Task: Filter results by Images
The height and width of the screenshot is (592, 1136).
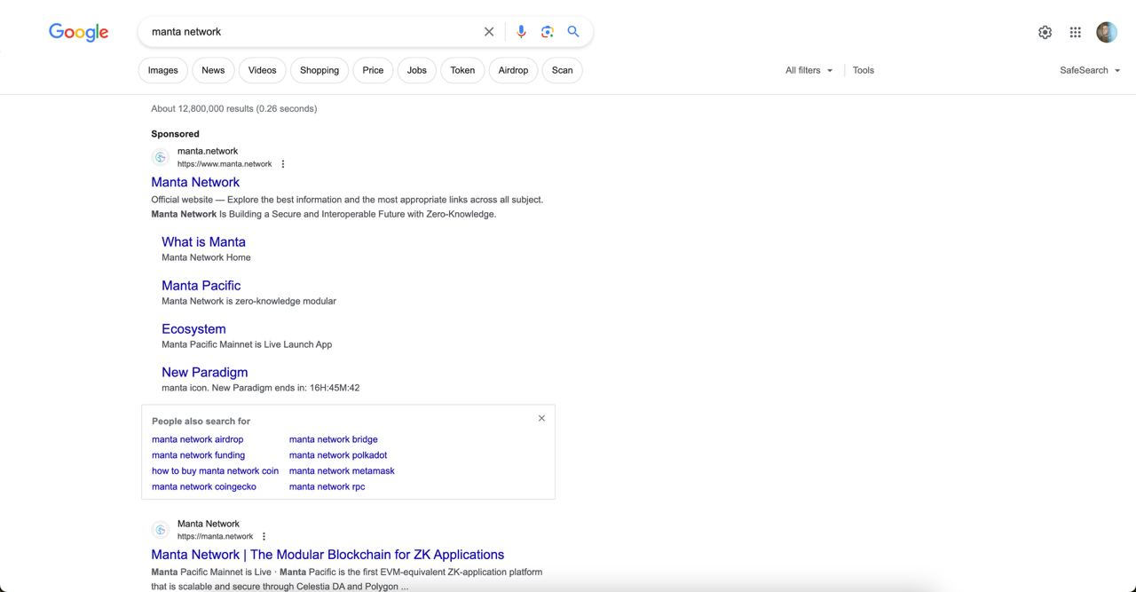Action: pos(163,70)
